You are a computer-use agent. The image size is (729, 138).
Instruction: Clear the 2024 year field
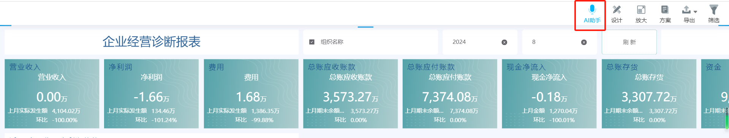(x=504, y=42)
